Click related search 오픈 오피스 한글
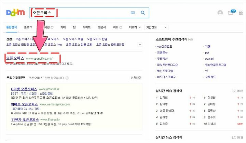 [x=97, y=39]
